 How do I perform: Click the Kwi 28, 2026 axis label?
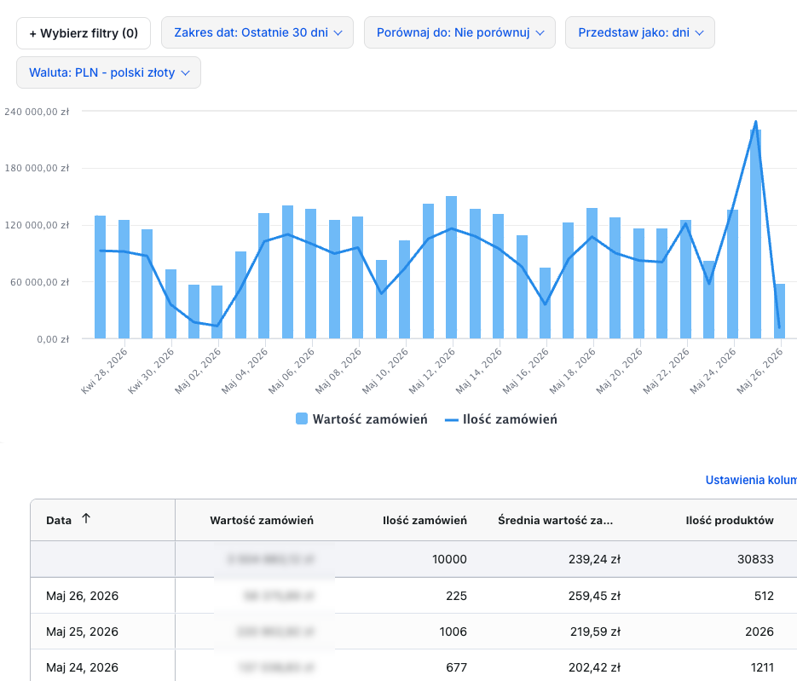[105, 371]
